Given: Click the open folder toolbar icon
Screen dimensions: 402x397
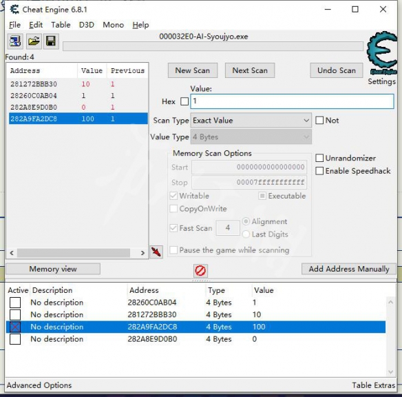Looking at the screenshot, I should coord(33,41).
